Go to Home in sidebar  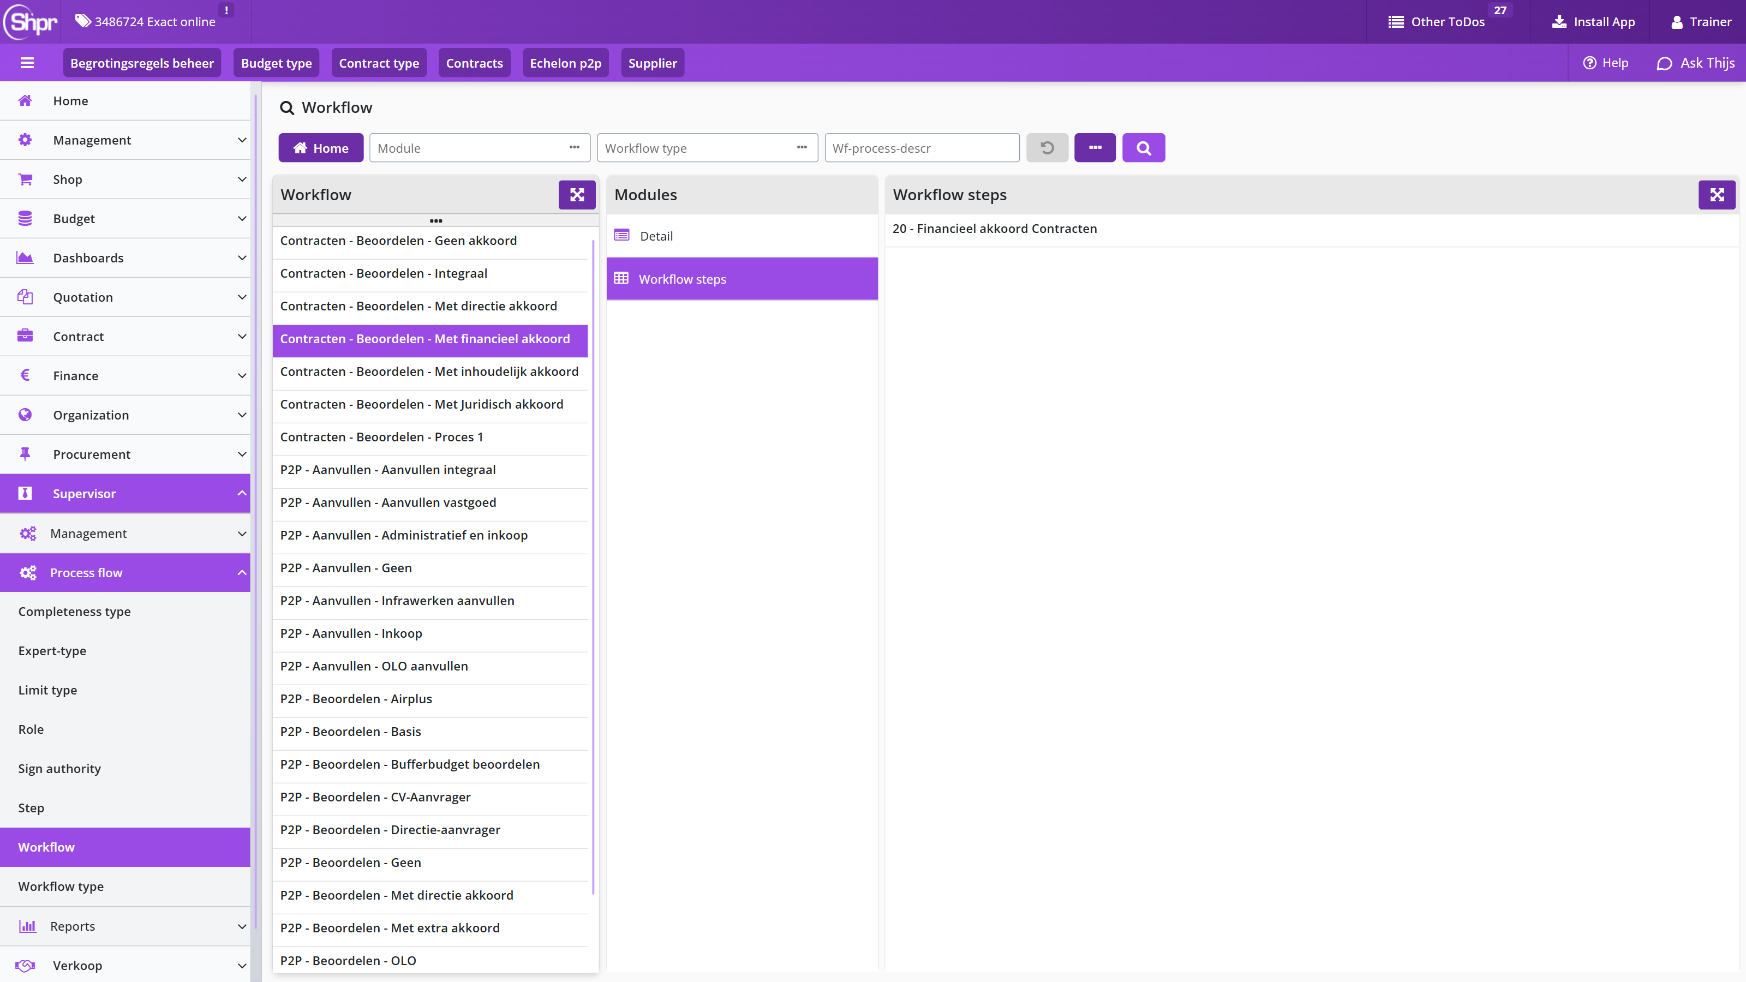pos(125,100)
